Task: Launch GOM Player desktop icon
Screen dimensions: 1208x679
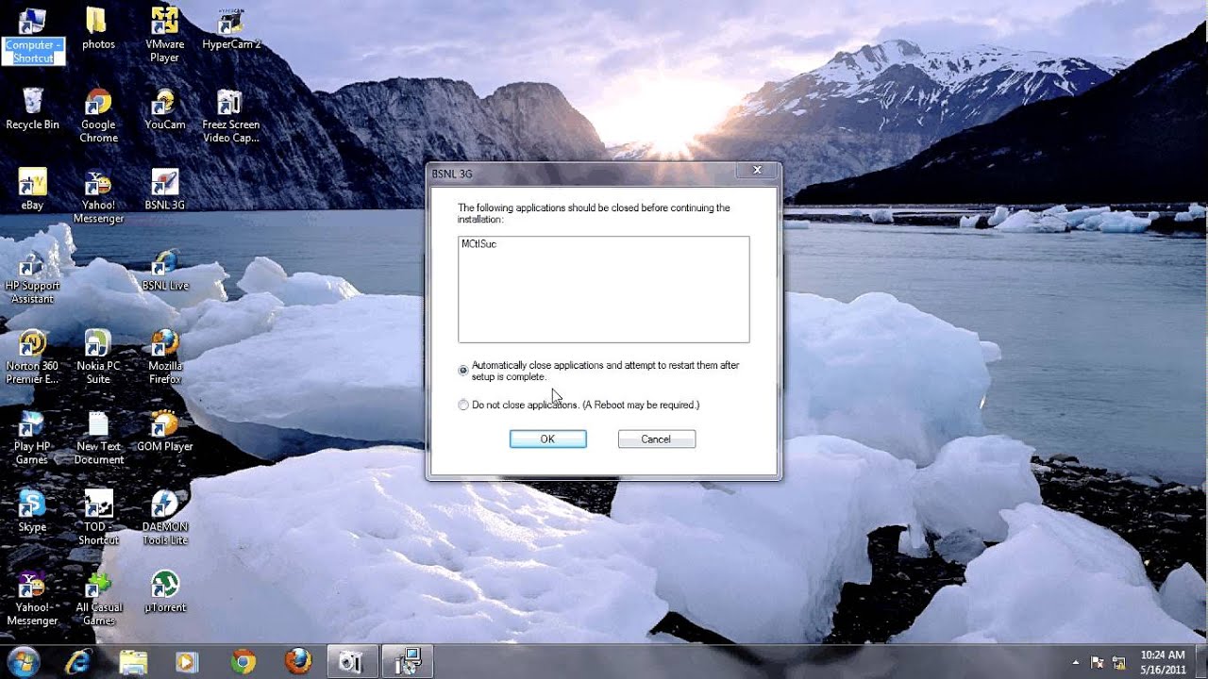Action: click(164, 431)
